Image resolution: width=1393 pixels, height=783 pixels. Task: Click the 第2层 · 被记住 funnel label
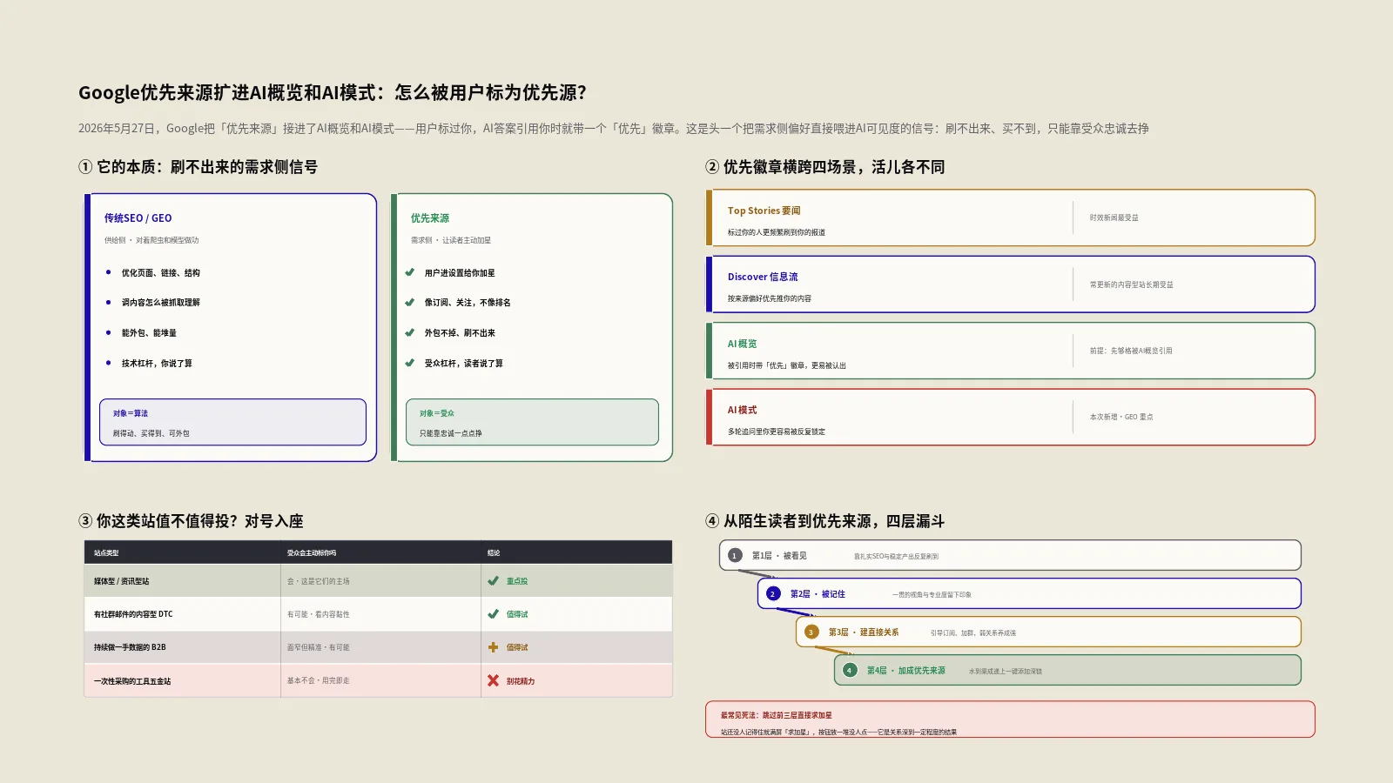click(818, 593)
